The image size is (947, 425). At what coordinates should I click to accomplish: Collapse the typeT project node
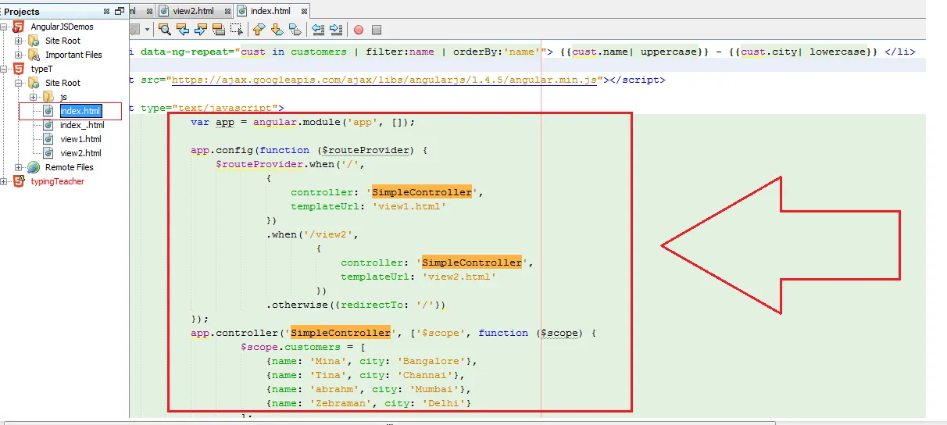pyautogui.click(x=4, y=69)
